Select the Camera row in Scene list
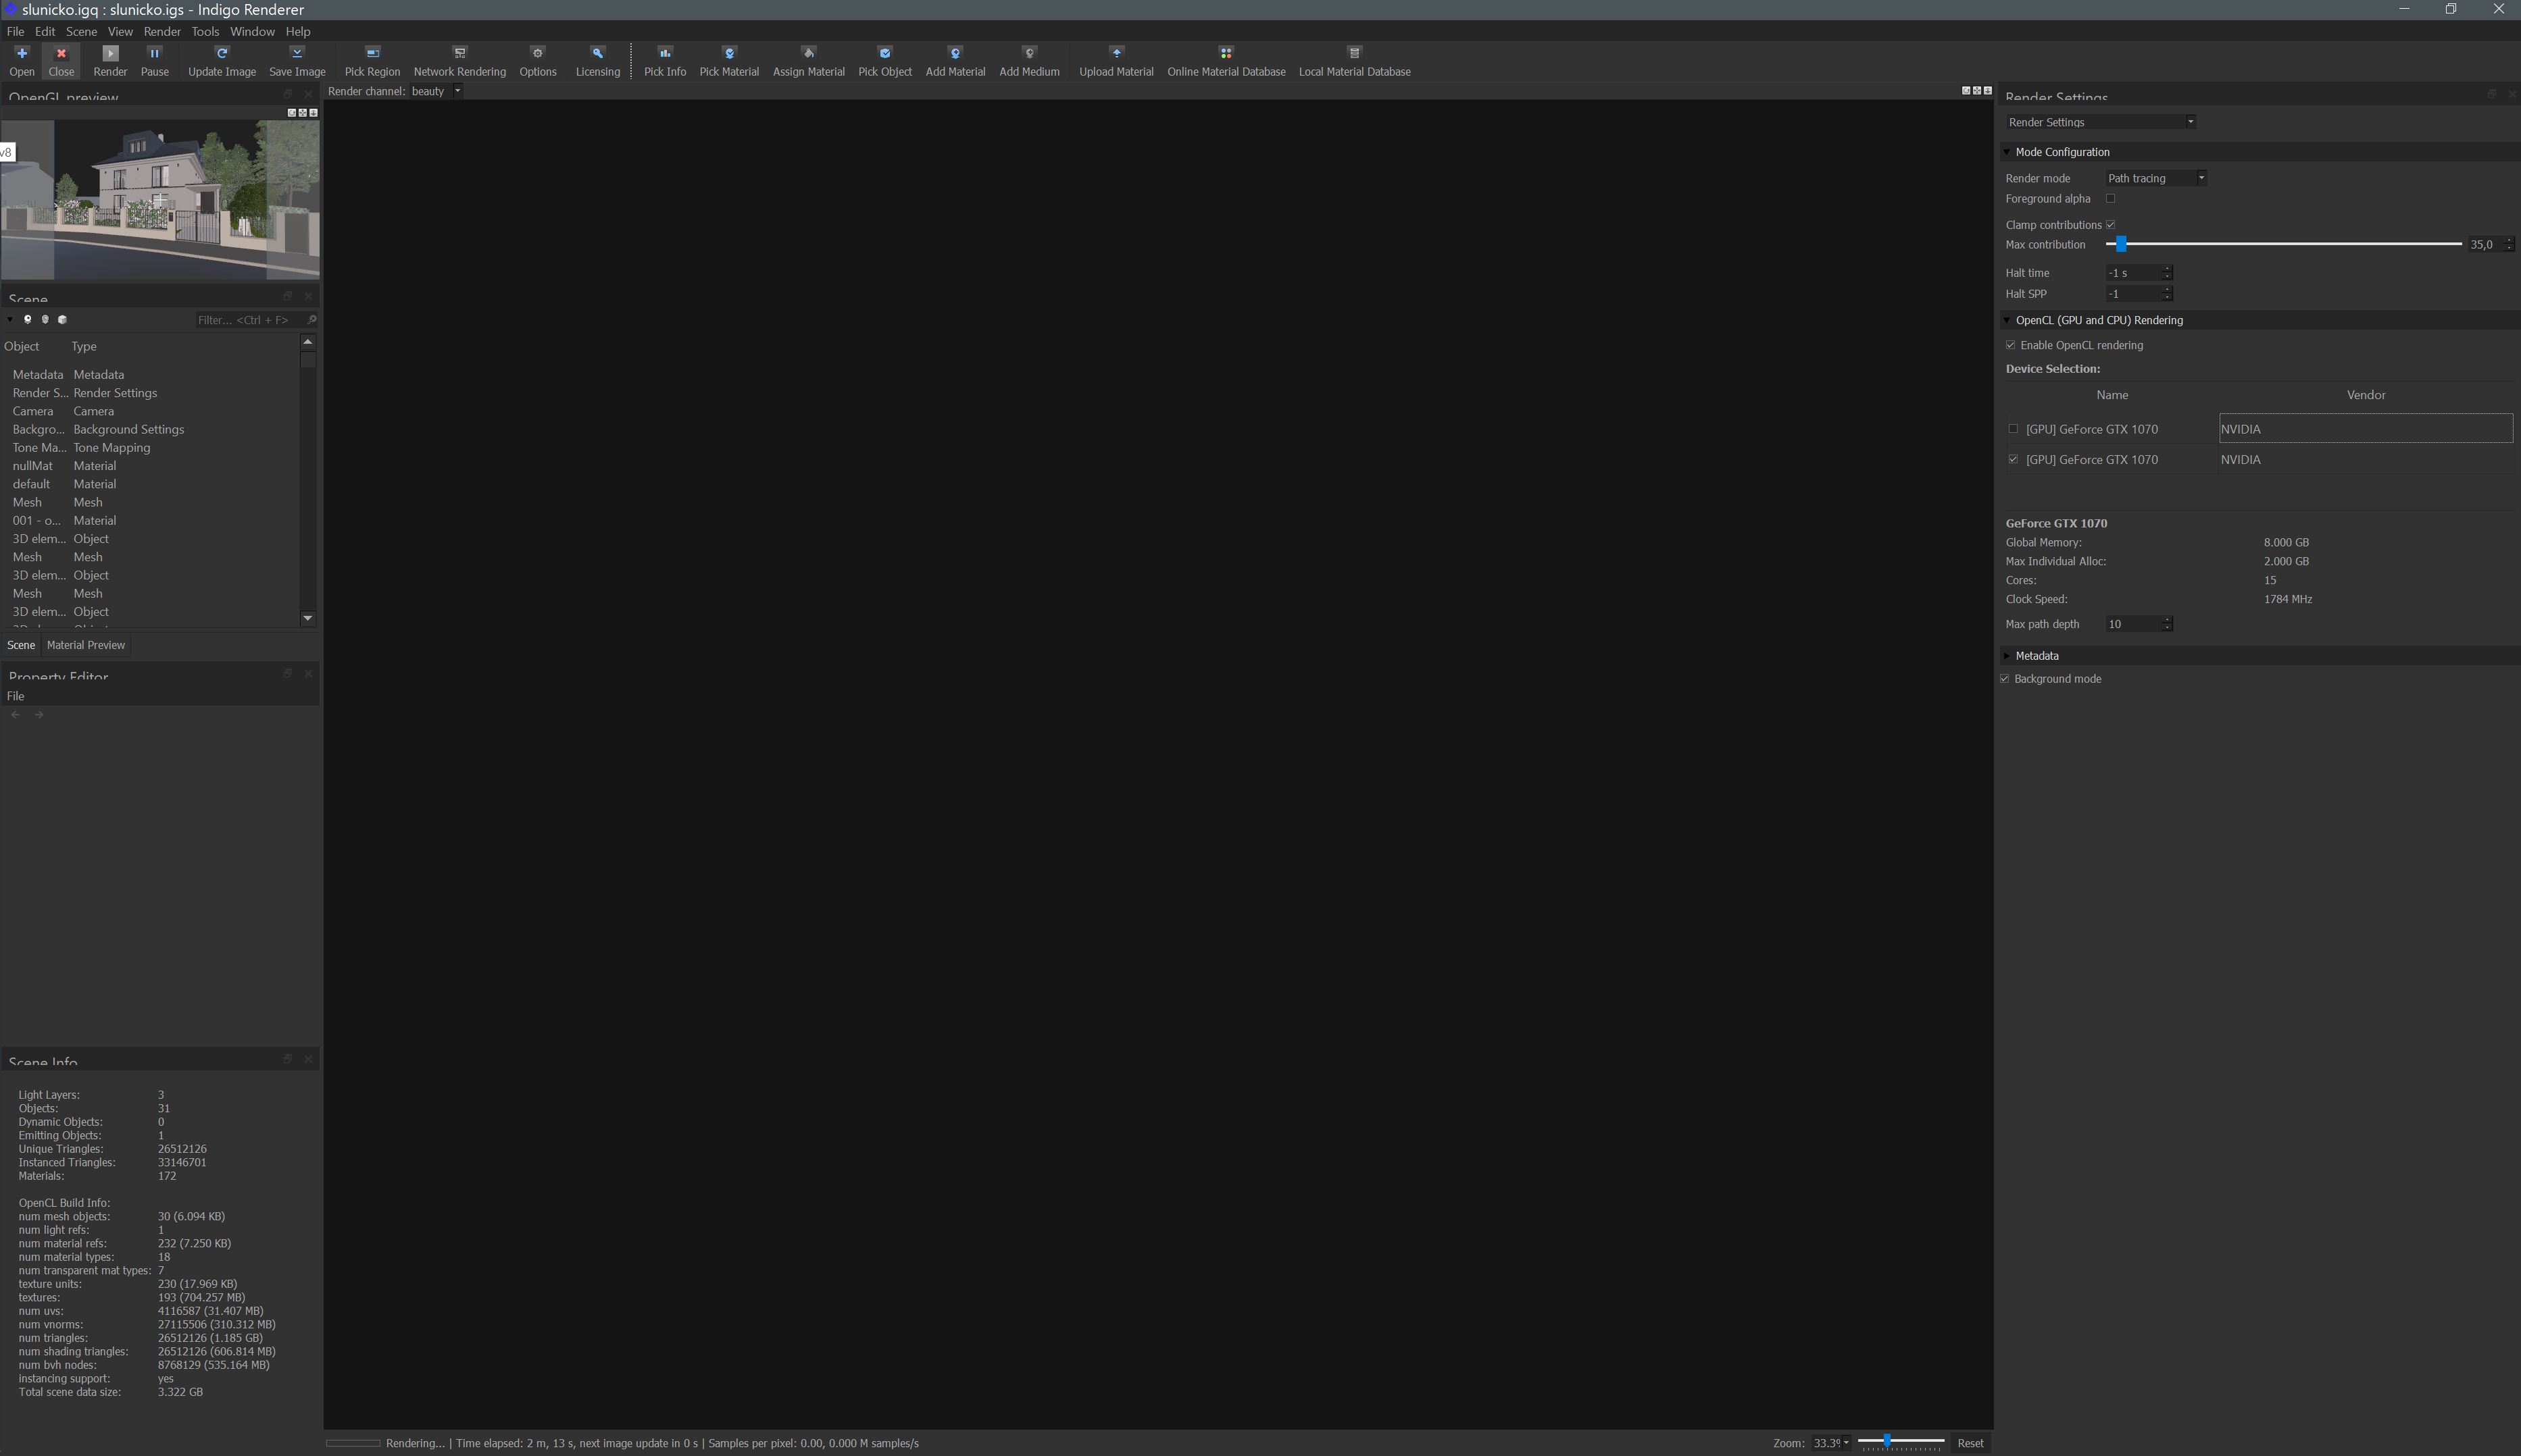 pos(150,411)
